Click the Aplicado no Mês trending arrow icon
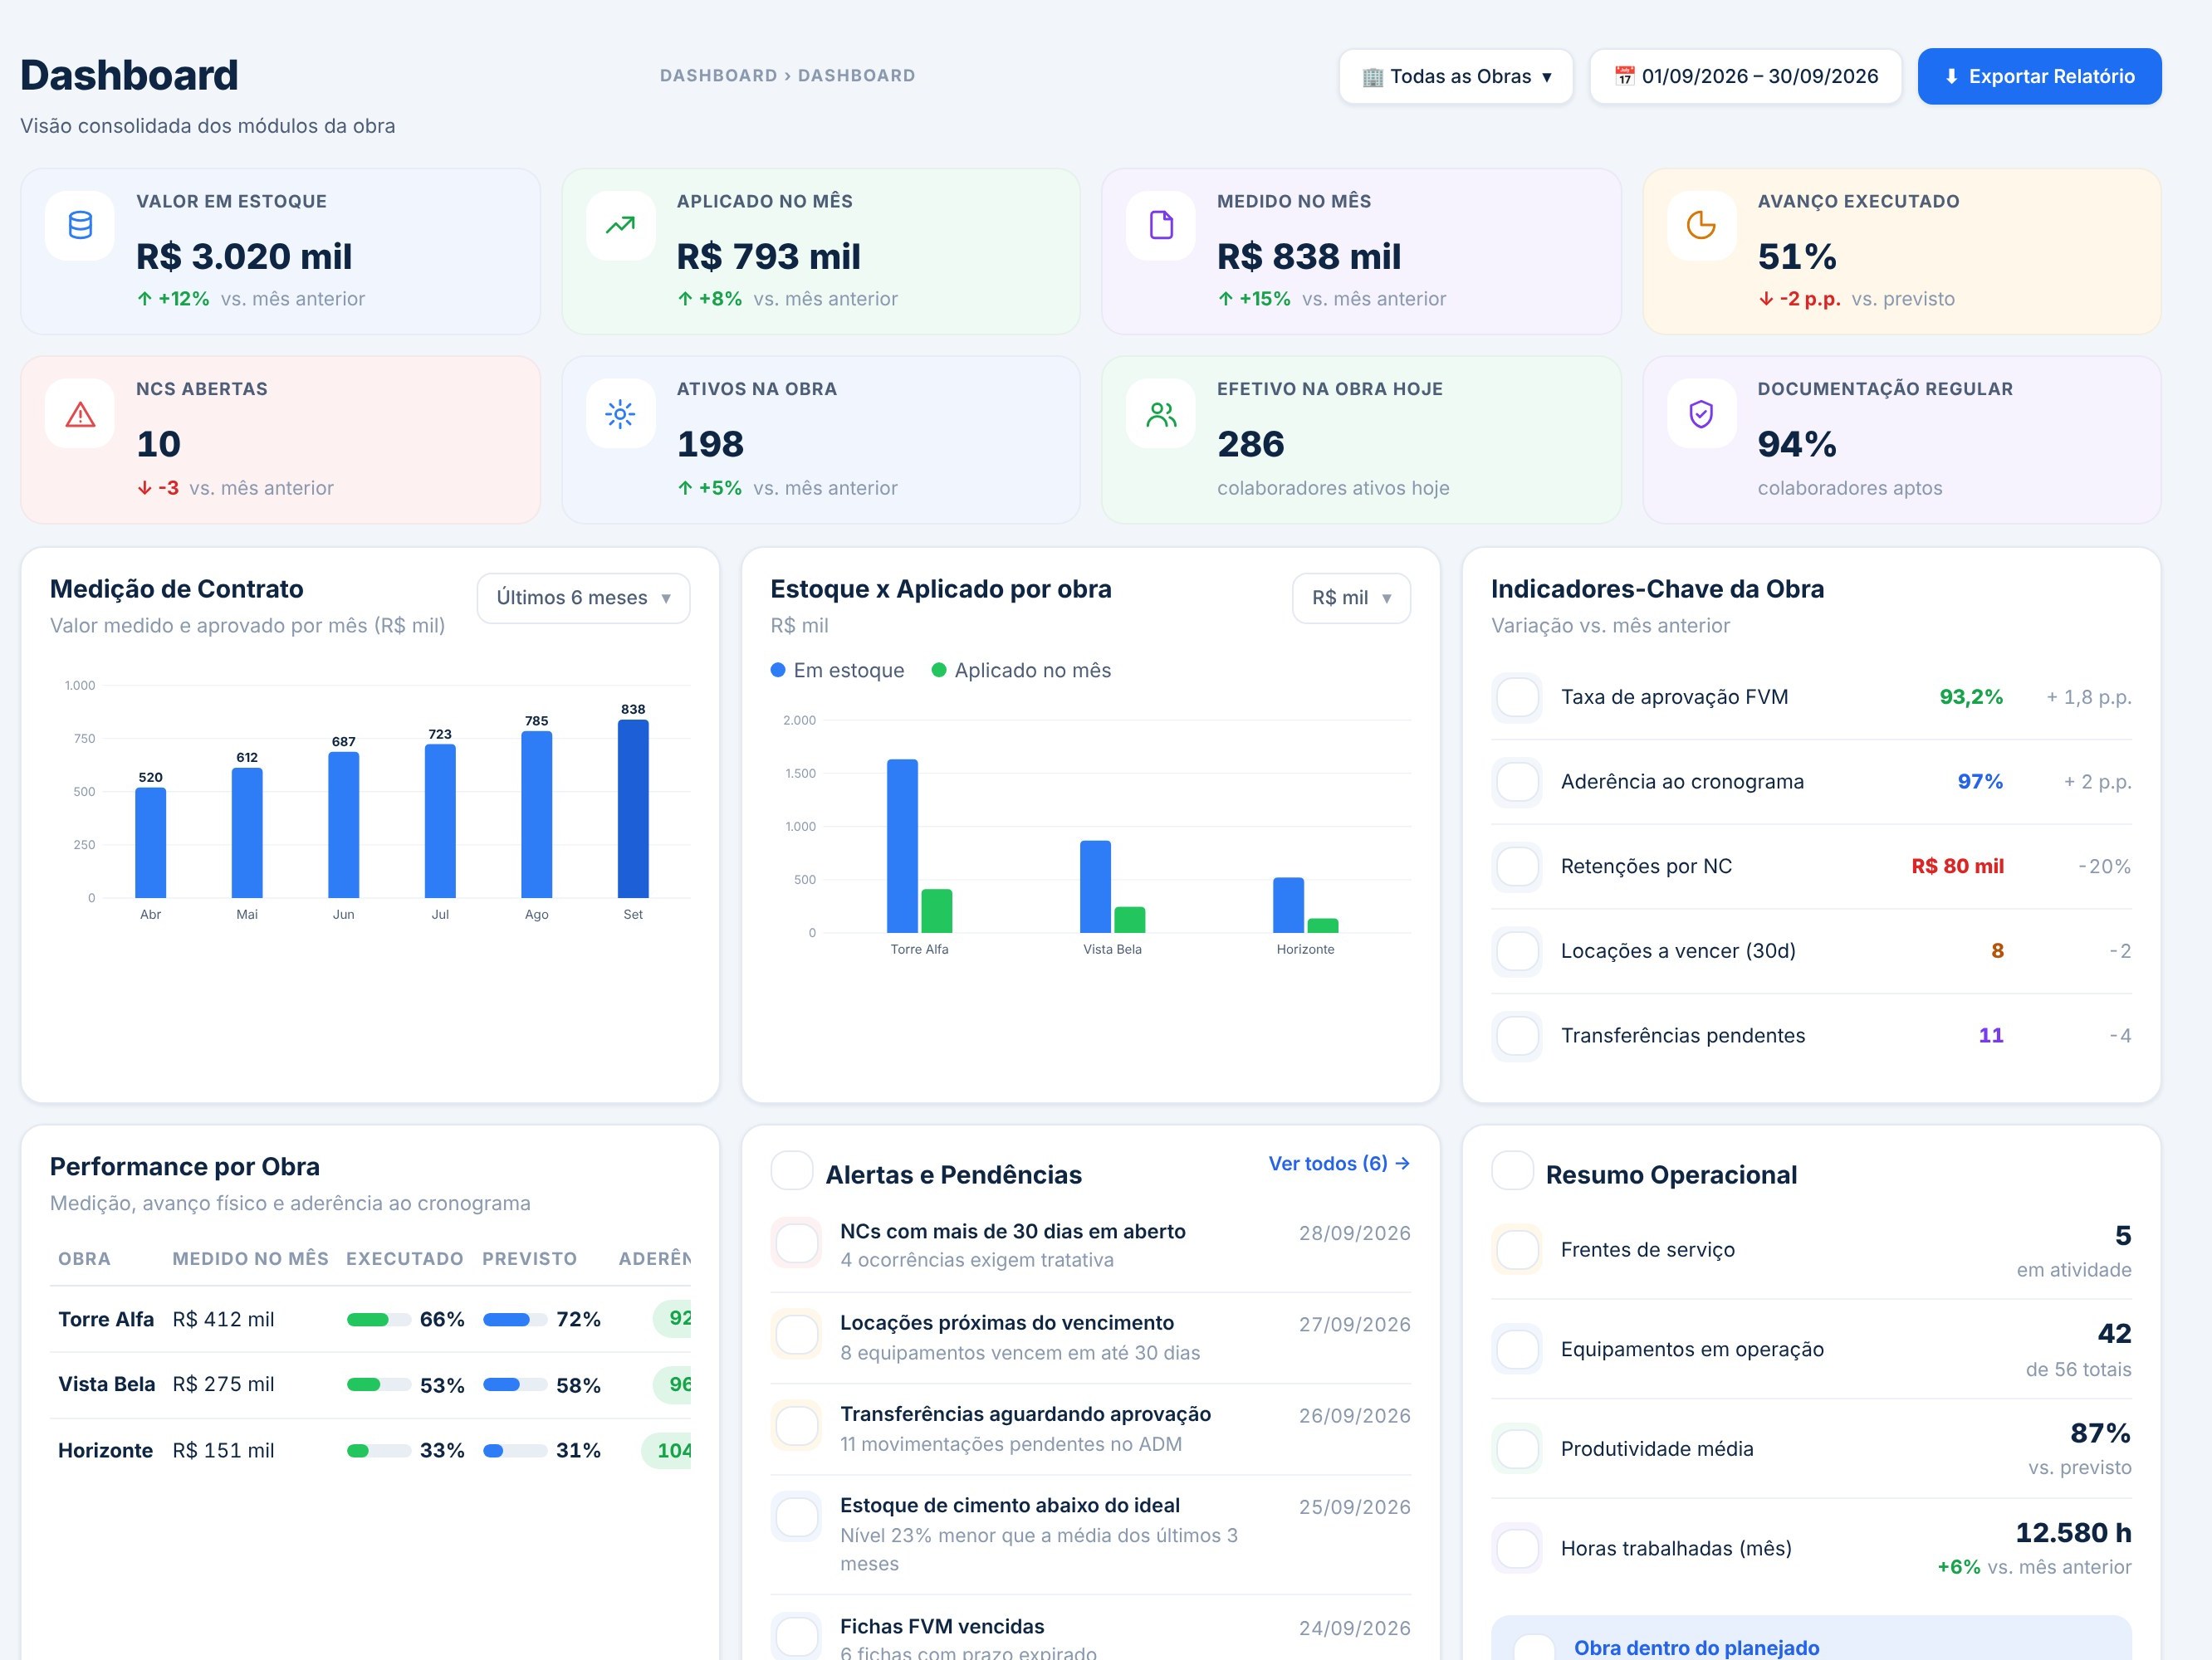The height and width of the screenshot is (1660, 2212). pos(620,226)
